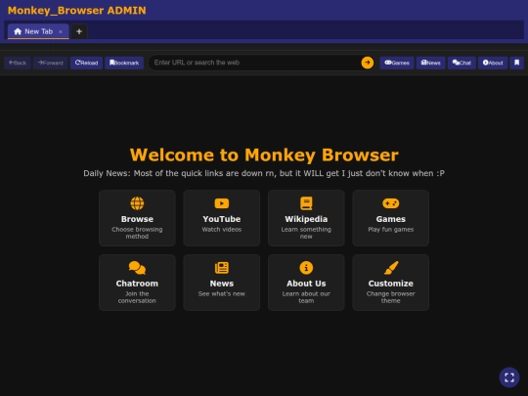The width and height of the screenshot is (528, 396).
Task: Click 'Watch videos' text
Action: (222, 230)
